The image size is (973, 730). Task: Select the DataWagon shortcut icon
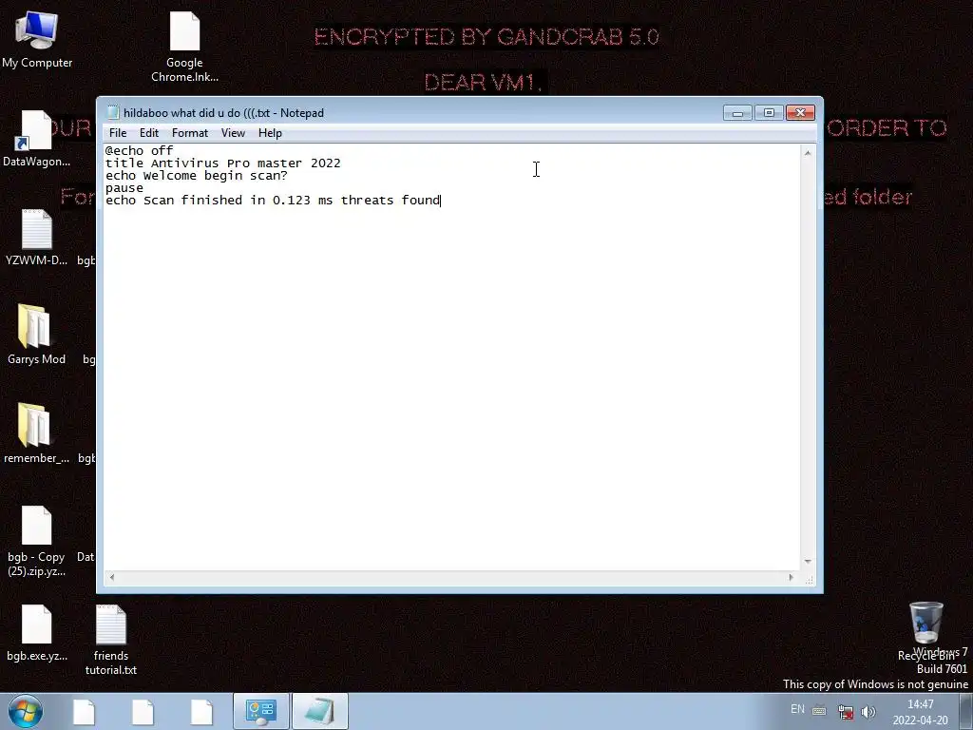click(x=37, y=139)
